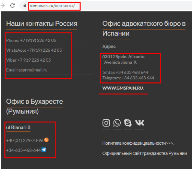Screen dimensions: 192x169
Task: Open the WhatsApp social icon
Action: (117, 123)
